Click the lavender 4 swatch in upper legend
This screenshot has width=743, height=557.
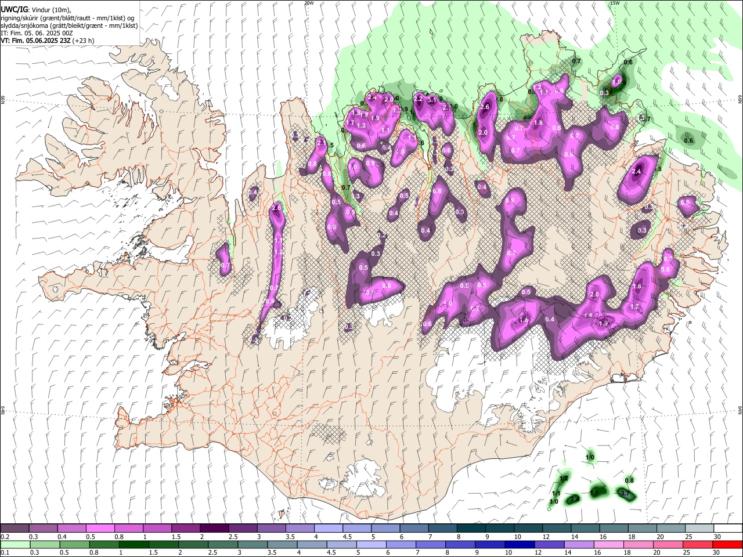coord(329,529)
